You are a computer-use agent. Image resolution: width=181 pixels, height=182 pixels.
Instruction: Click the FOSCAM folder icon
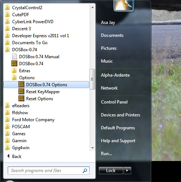coord(7,127)
